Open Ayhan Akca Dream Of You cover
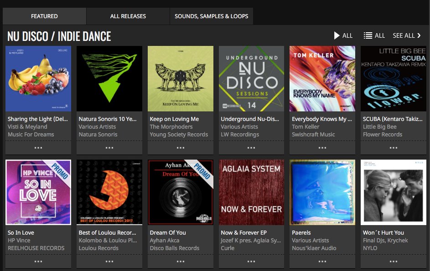This screenshot has width=430, height=271. point(181,192)
